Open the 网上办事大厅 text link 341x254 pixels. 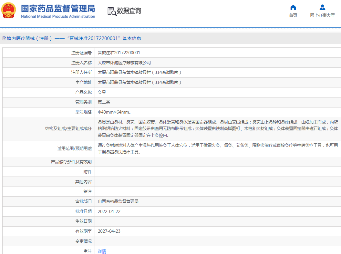tap(322, 15)
